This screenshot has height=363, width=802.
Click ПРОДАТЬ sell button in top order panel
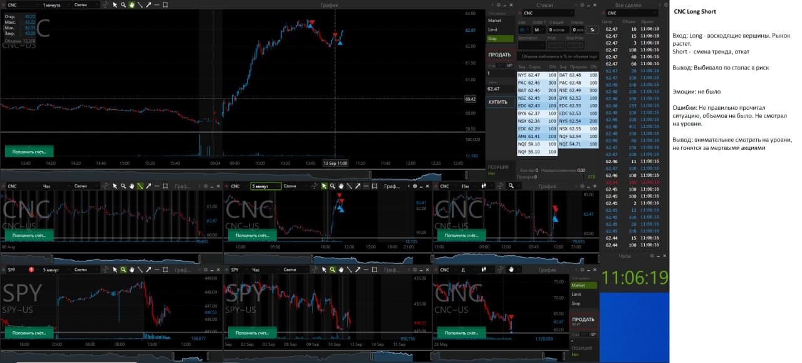click(x=500, y=55)
